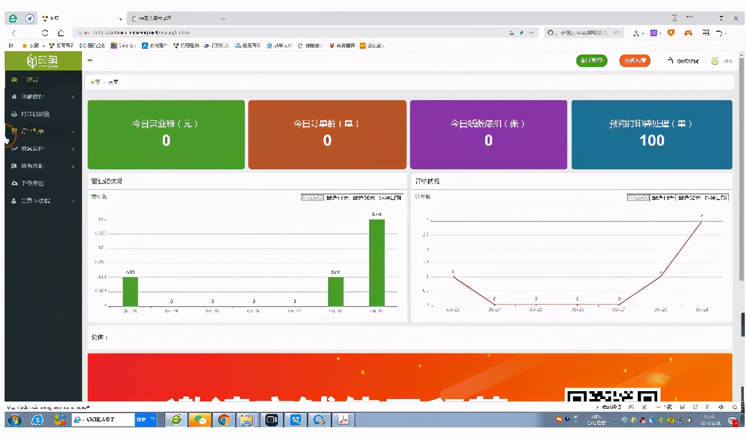
Task: Open the bookmark with the red V icon
Action: [342, 45]
